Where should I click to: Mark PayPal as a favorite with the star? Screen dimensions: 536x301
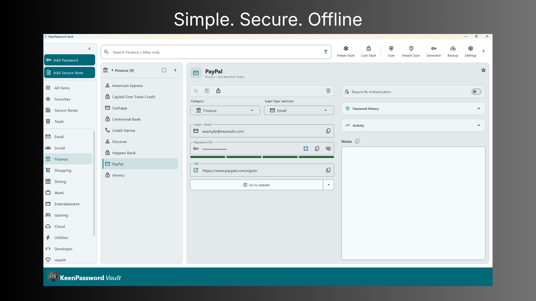(x=483, y=70)
